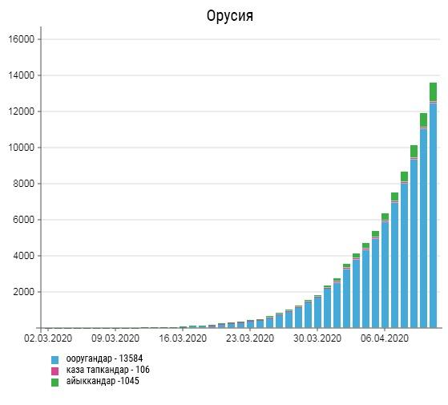This screenshot has width=448, height=405.
Task: Click the chart title Орусия
Action: [230, 16]
